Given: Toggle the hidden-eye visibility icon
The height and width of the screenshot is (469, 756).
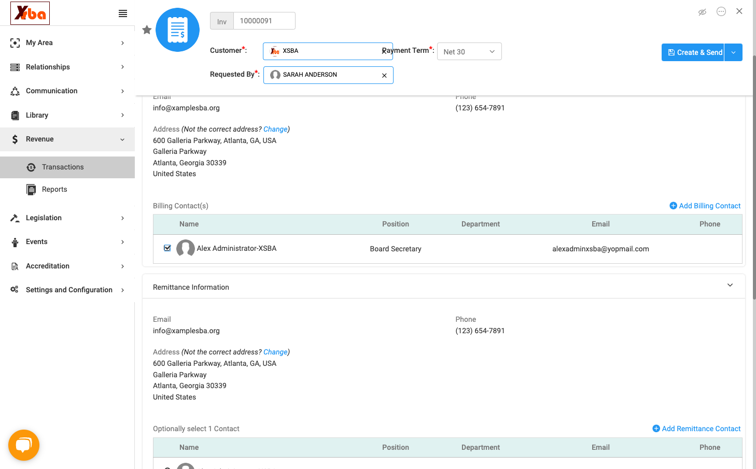Looking at the screenshot, I should coord(702,12).
